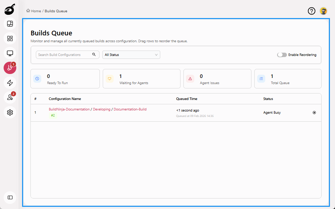Image resolution: width=335 pixels, height=209 pixels.
Task: Click the radio icon in Agent Busy row
Action: click(x=314, y=113)
